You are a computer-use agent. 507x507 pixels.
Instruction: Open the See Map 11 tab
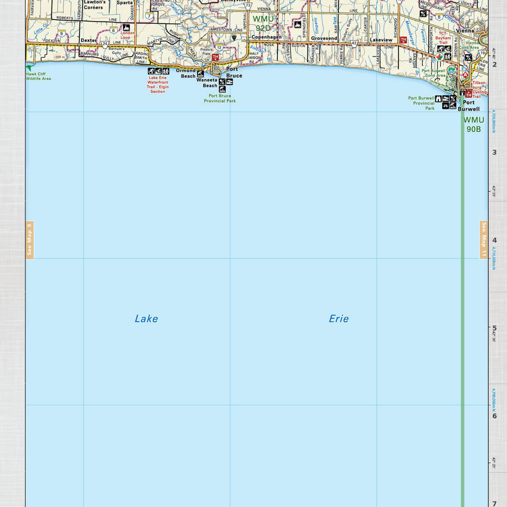point(484,240)
